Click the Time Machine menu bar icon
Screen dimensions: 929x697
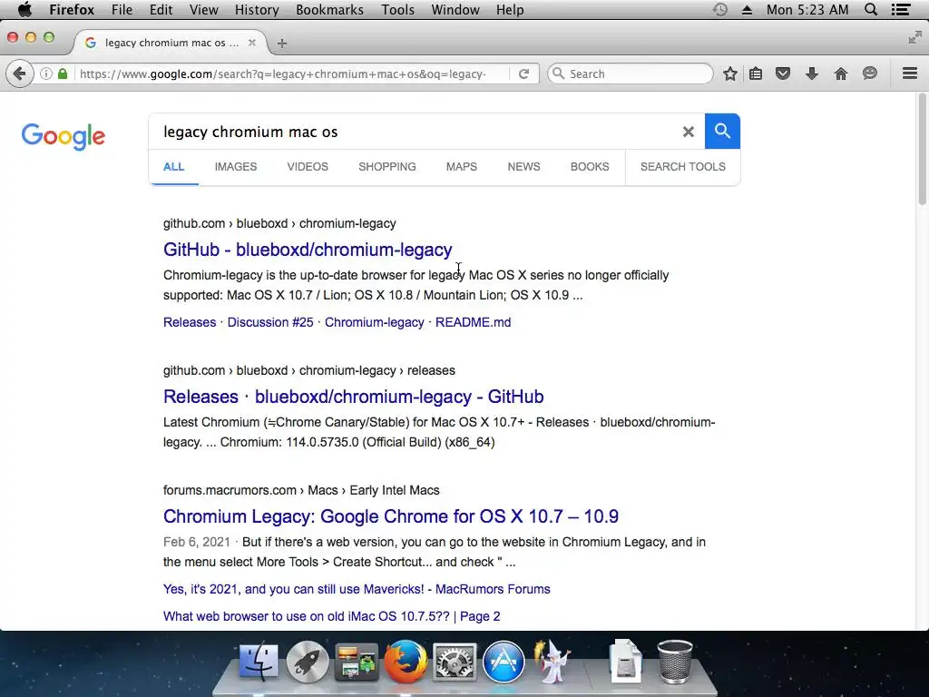tap(719, 9)
